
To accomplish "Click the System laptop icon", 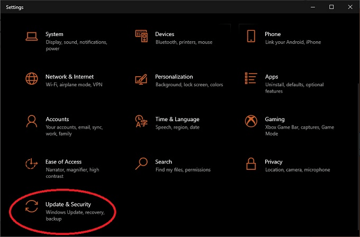I will 32,37.
